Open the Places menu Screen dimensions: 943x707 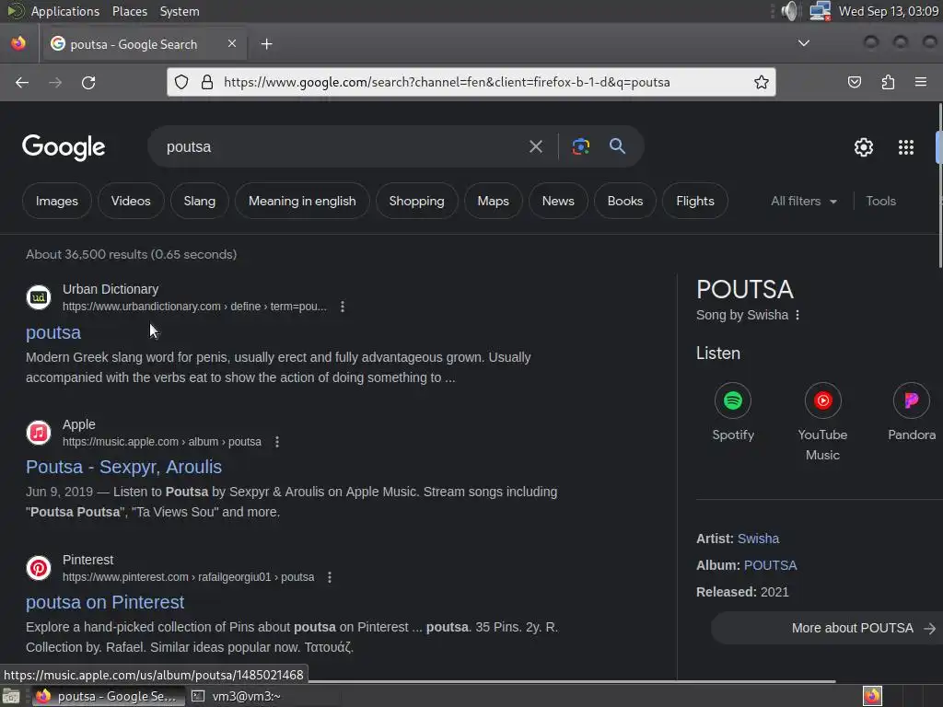click(129, 11)
